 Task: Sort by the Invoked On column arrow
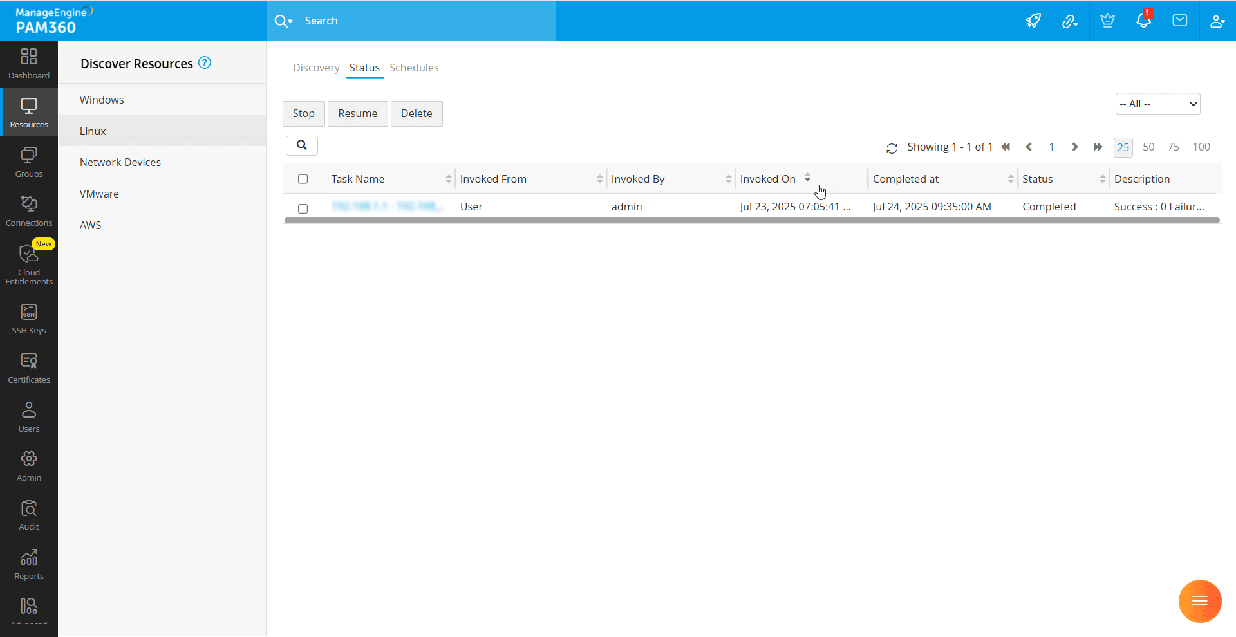coord(807,179)
